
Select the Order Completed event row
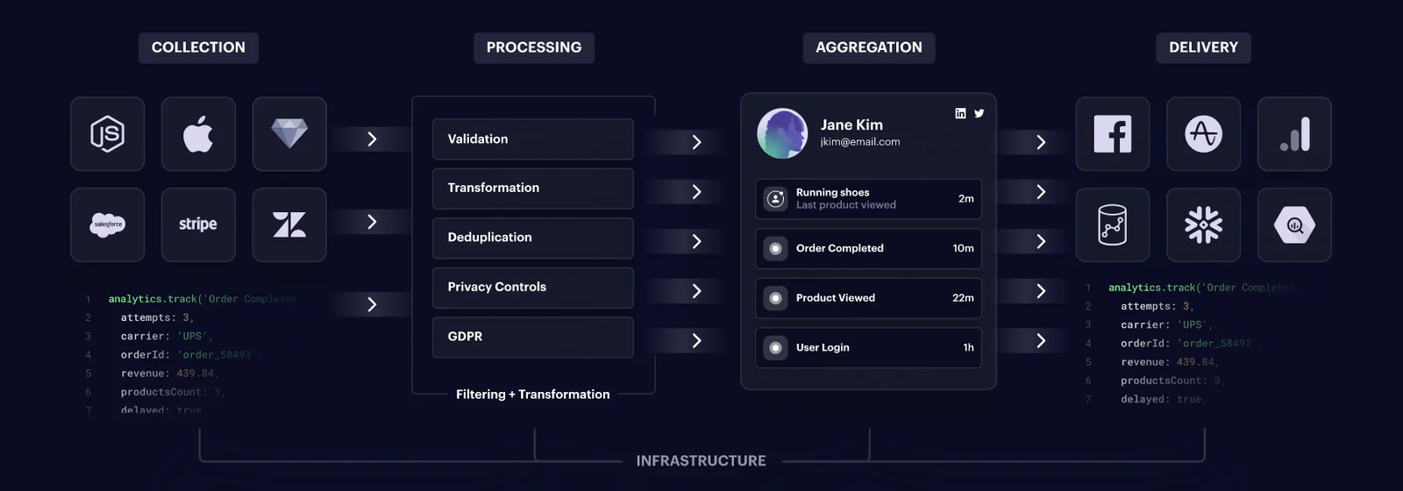868,249
